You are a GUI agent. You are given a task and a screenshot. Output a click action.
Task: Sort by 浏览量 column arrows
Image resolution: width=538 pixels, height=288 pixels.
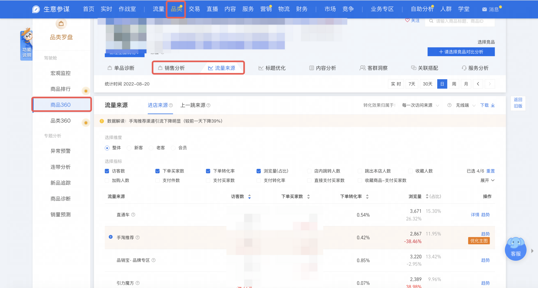(427, 196)
